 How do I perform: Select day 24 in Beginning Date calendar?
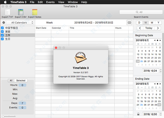(138, 61)
